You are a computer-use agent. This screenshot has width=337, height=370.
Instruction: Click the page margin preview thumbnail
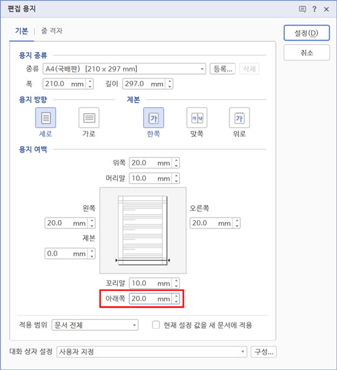coord(143,230)
